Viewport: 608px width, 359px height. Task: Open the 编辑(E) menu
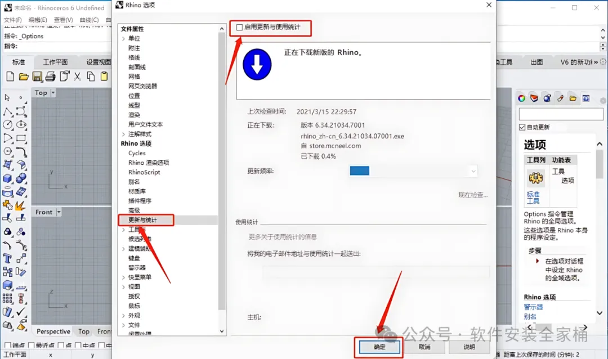point(38,20)
